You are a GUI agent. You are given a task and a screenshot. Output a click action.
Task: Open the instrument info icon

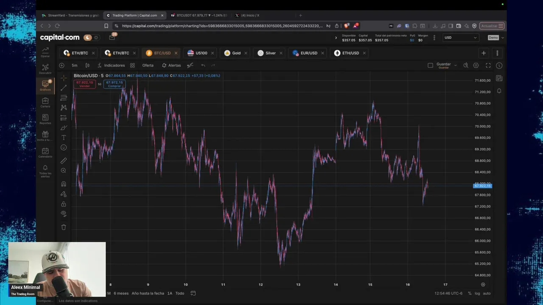[x=499, y=65]
